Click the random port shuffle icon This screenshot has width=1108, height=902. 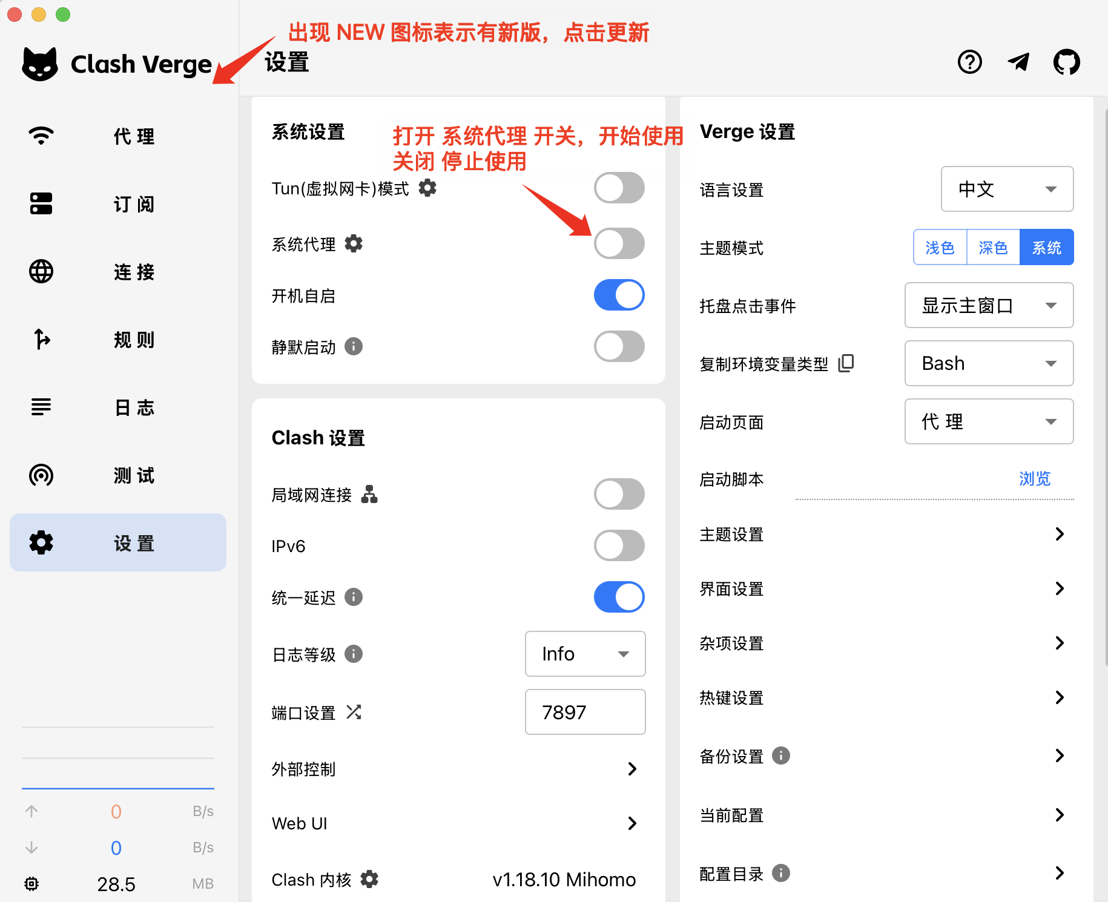tap(354, 713)
